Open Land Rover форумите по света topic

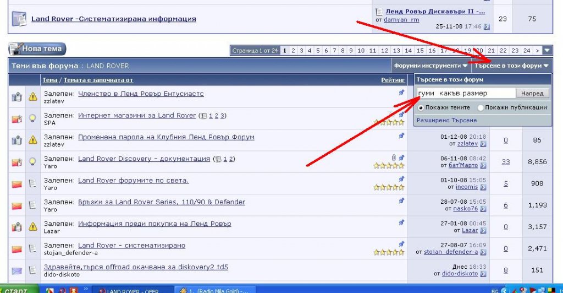click(x=133, y=180)
